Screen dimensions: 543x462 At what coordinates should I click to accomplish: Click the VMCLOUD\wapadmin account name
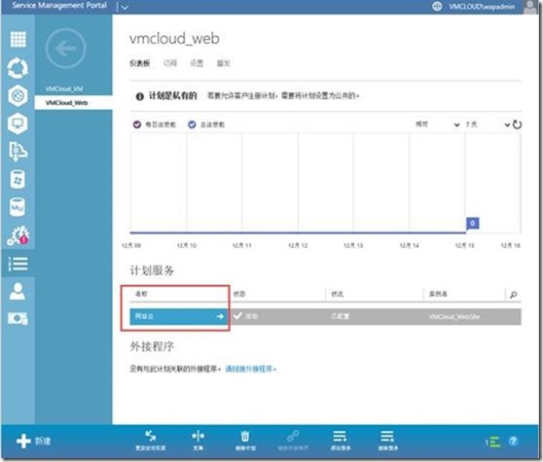click(x=482, y=7)
